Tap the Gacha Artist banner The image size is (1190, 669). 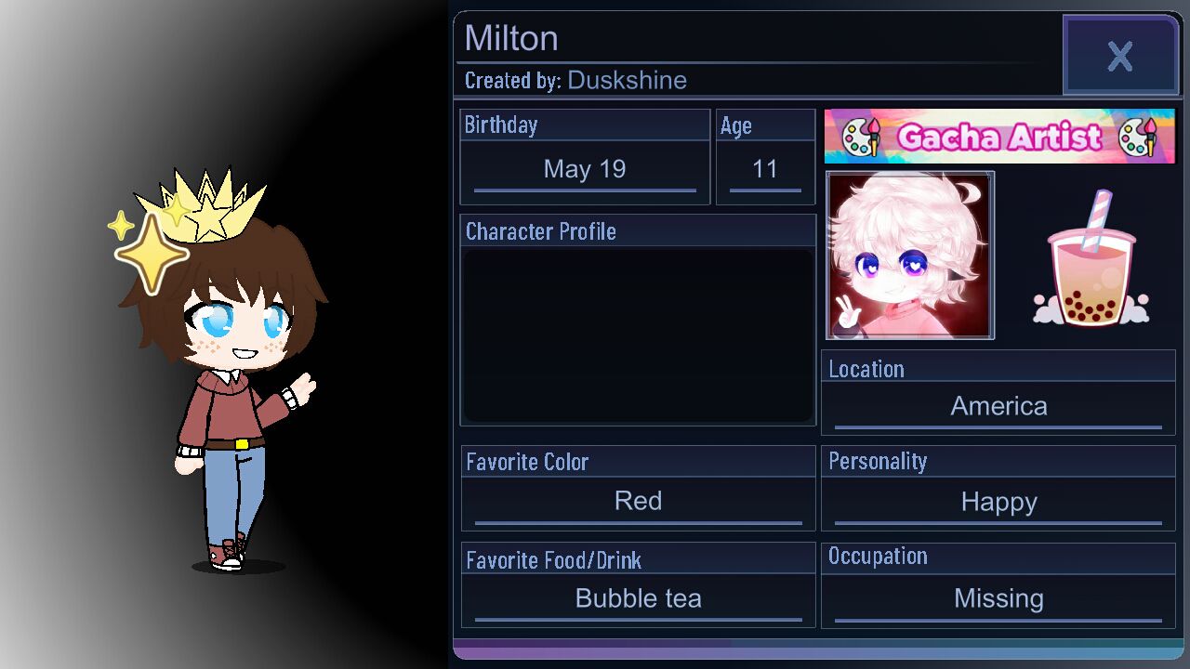click(999, 137)
